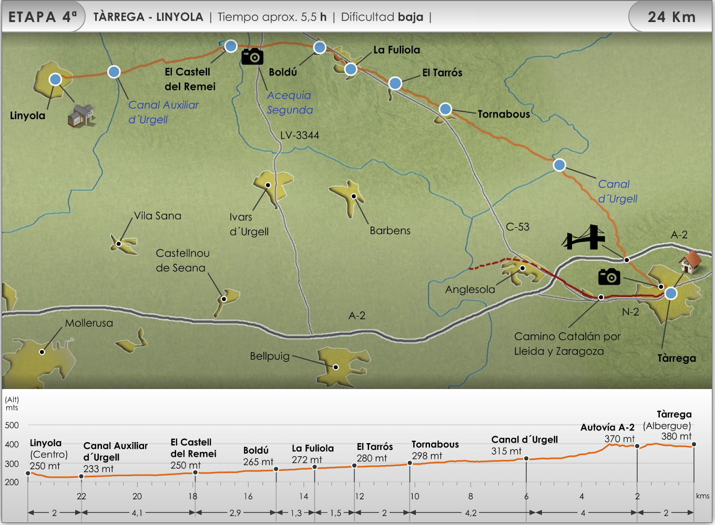Click the Autovía A-2 370 mt elevation point
The image size is (715, 525).
point(637,446)
